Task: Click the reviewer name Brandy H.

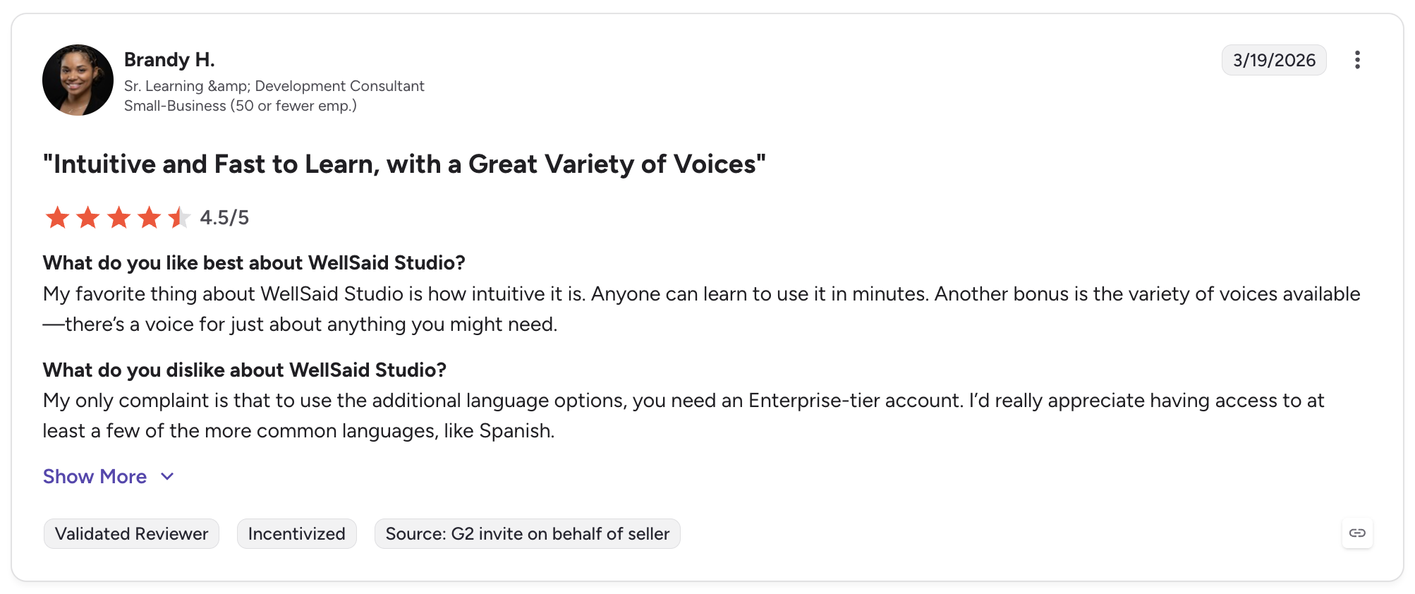Action: pos(169,59)
